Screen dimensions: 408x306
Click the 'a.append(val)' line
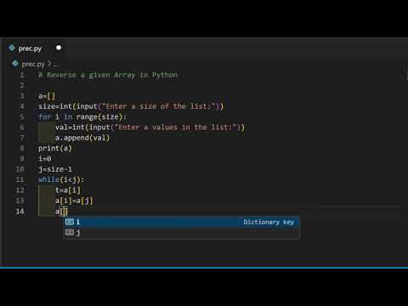point(82,138)
